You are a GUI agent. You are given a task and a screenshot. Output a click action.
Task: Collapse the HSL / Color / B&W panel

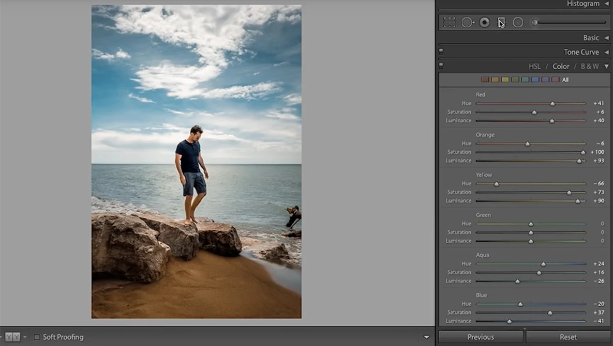coord(606,66)
